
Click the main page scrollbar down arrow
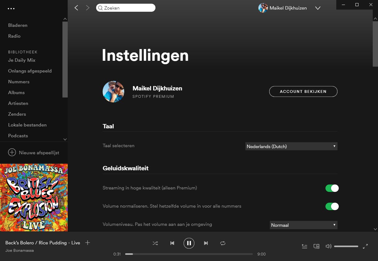[375, 229]
